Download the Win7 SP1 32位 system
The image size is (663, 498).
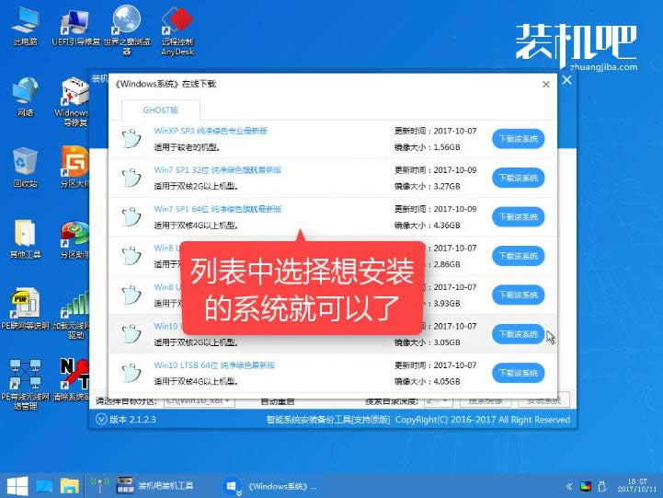click(518, 178)
